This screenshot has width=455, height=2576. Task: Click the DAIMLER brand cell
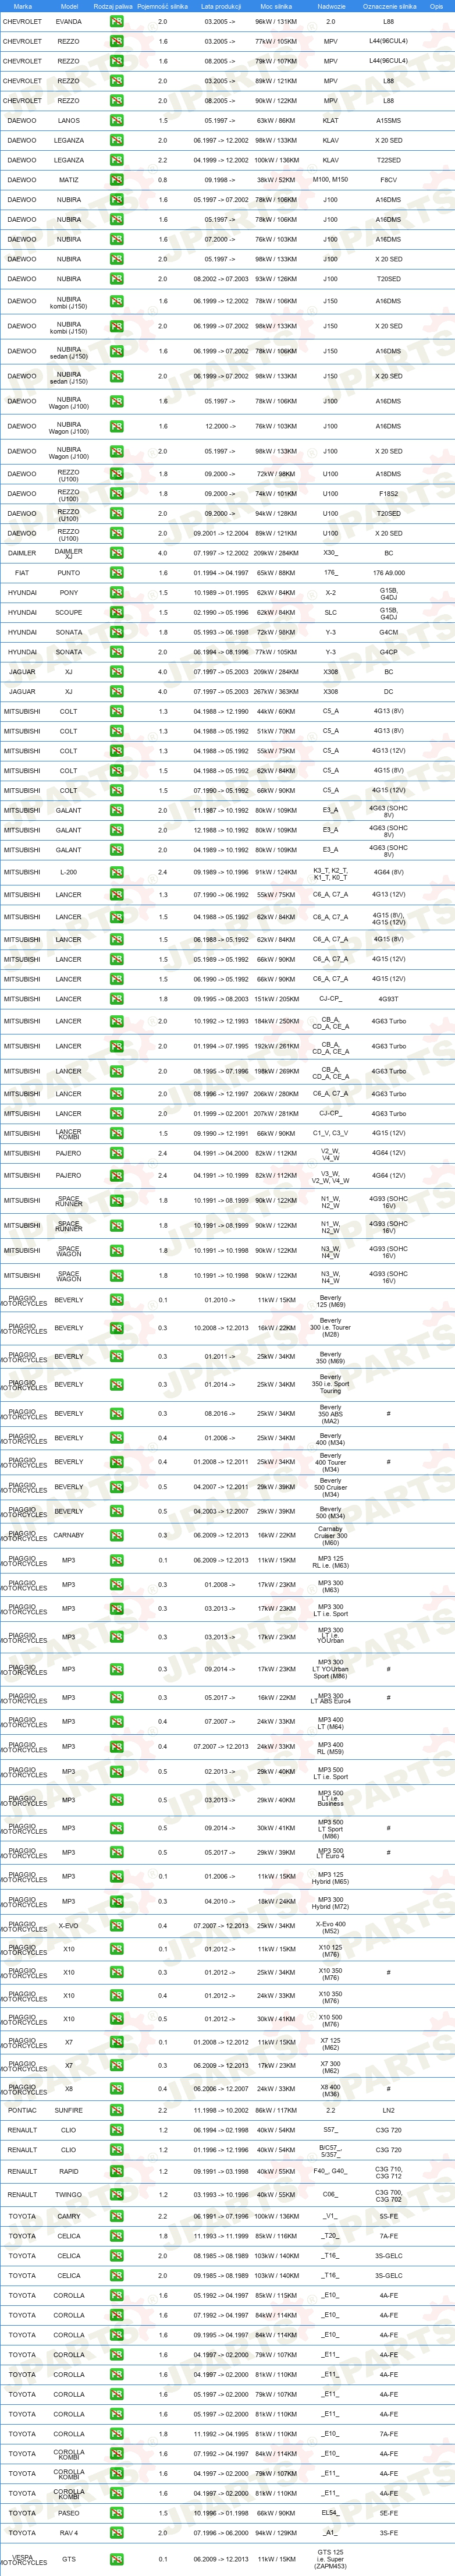[x=22, y=553]
